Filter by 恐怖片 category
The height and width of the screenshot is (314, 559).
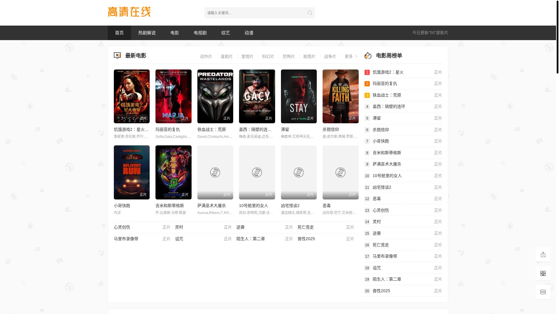[289, 56]
